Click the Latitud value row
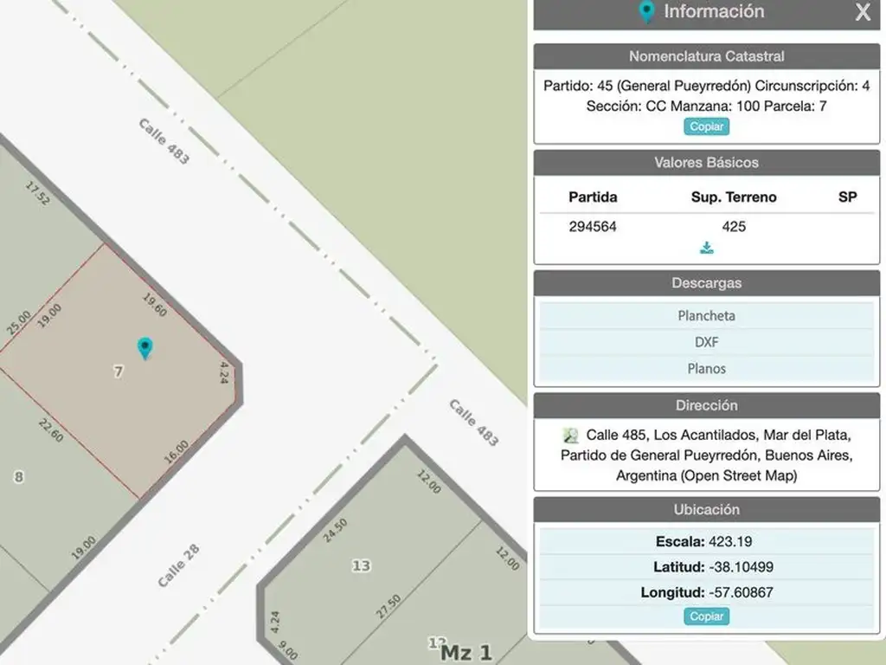 point(706,567)
